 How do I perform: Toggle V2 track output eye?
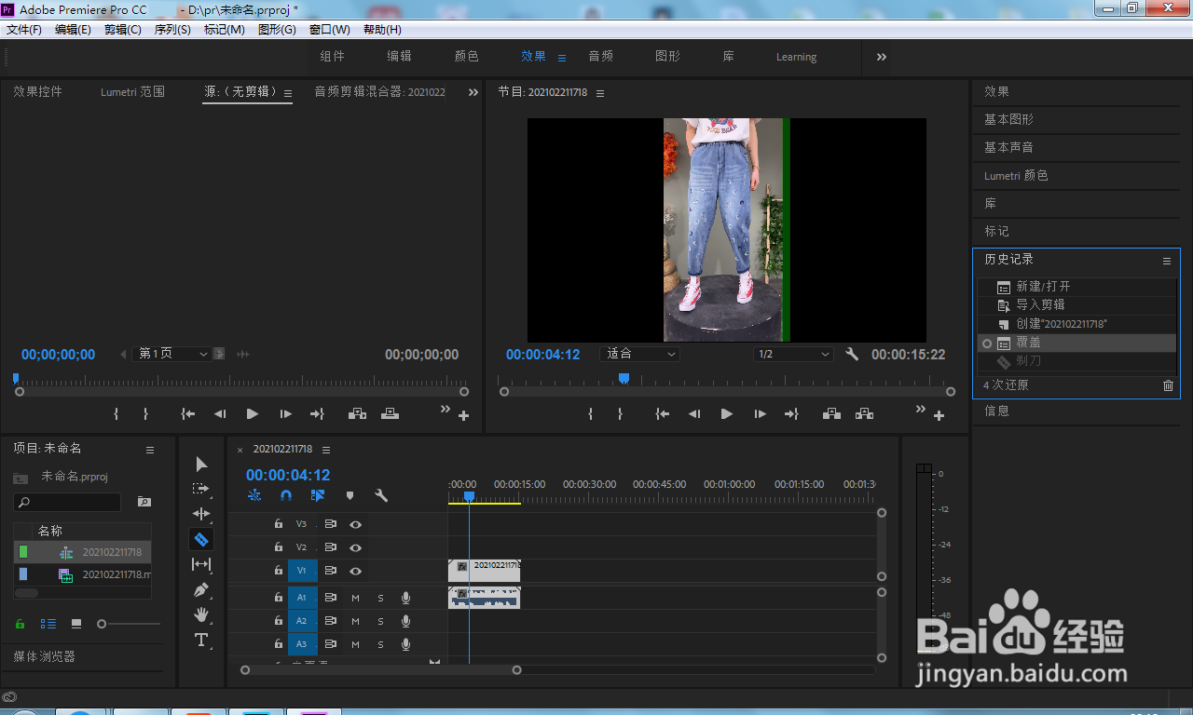pyautogui.click(x=355, y=547)
